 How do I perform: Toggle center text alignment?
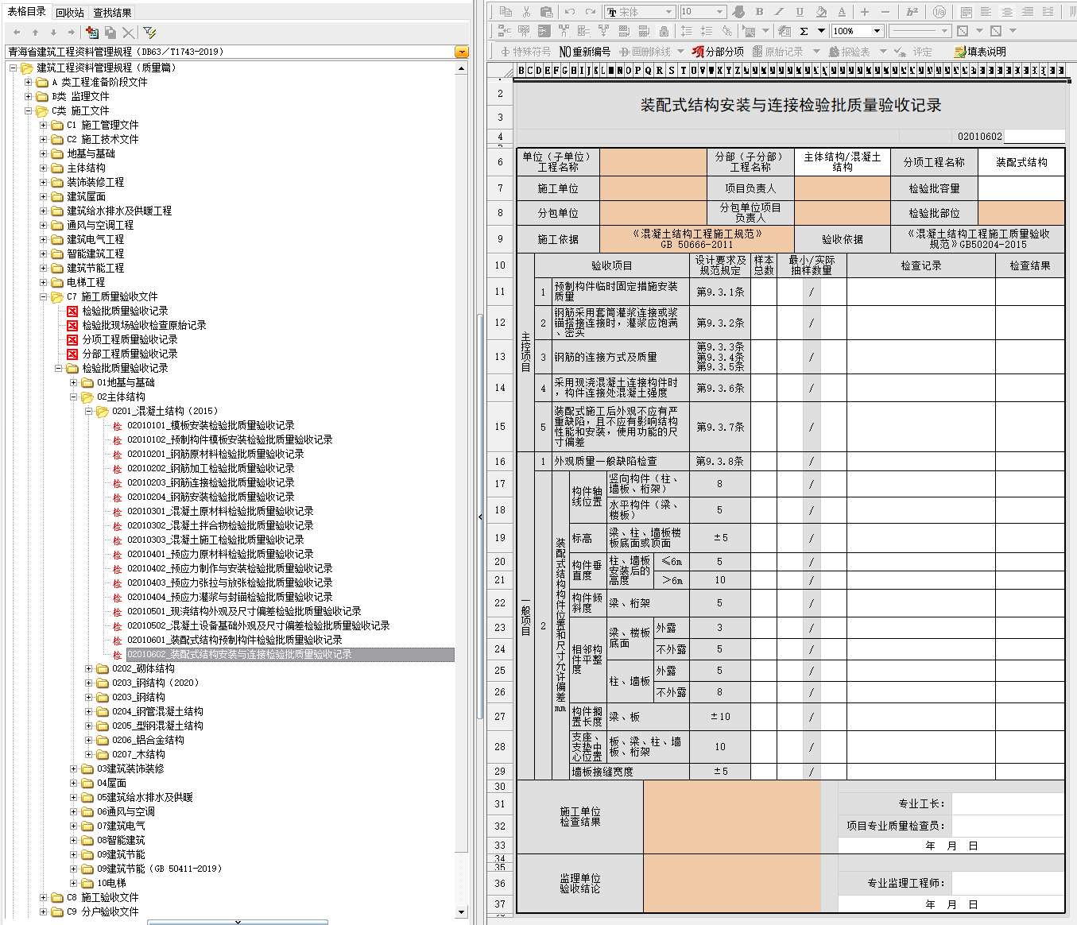pos(1007,12)
